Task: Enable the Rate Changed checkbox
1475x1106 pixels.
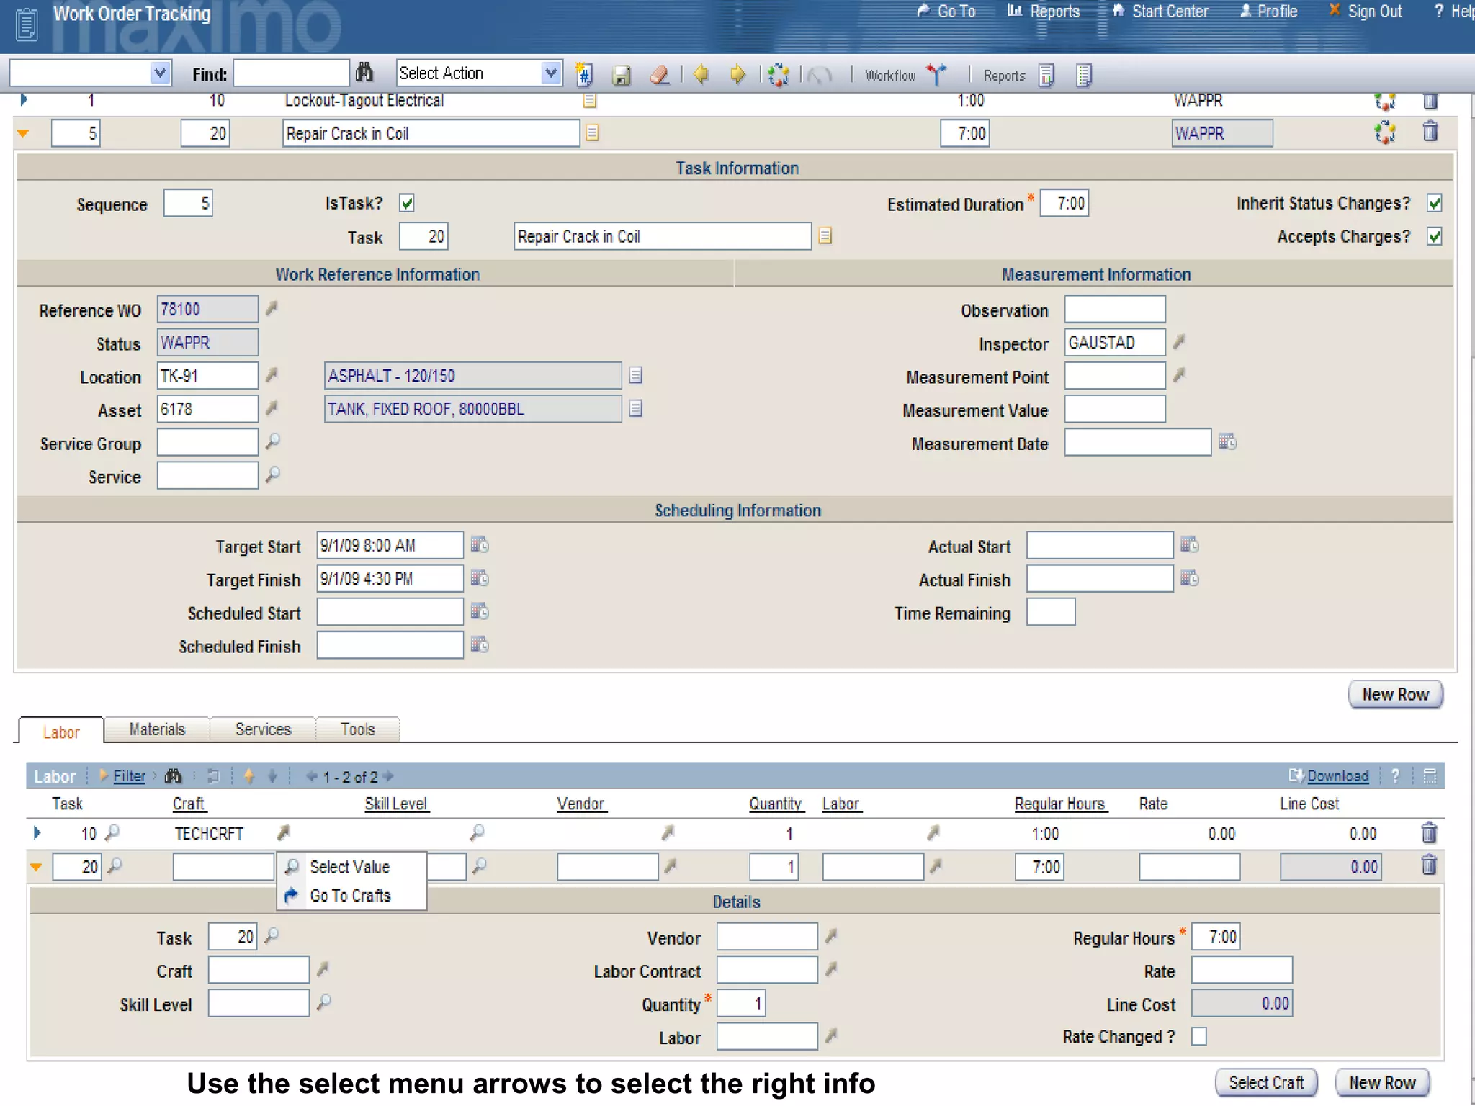Action: click(x=1199, y=1036)
